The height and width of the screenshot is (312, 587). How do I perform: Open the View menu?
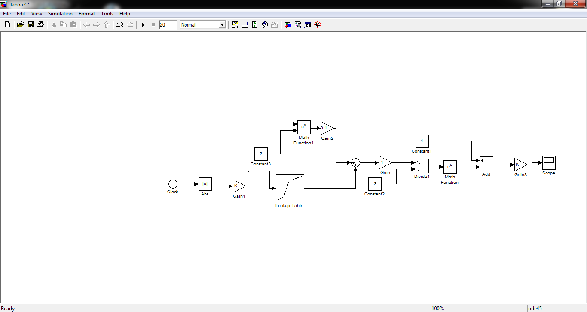[37, 14]
